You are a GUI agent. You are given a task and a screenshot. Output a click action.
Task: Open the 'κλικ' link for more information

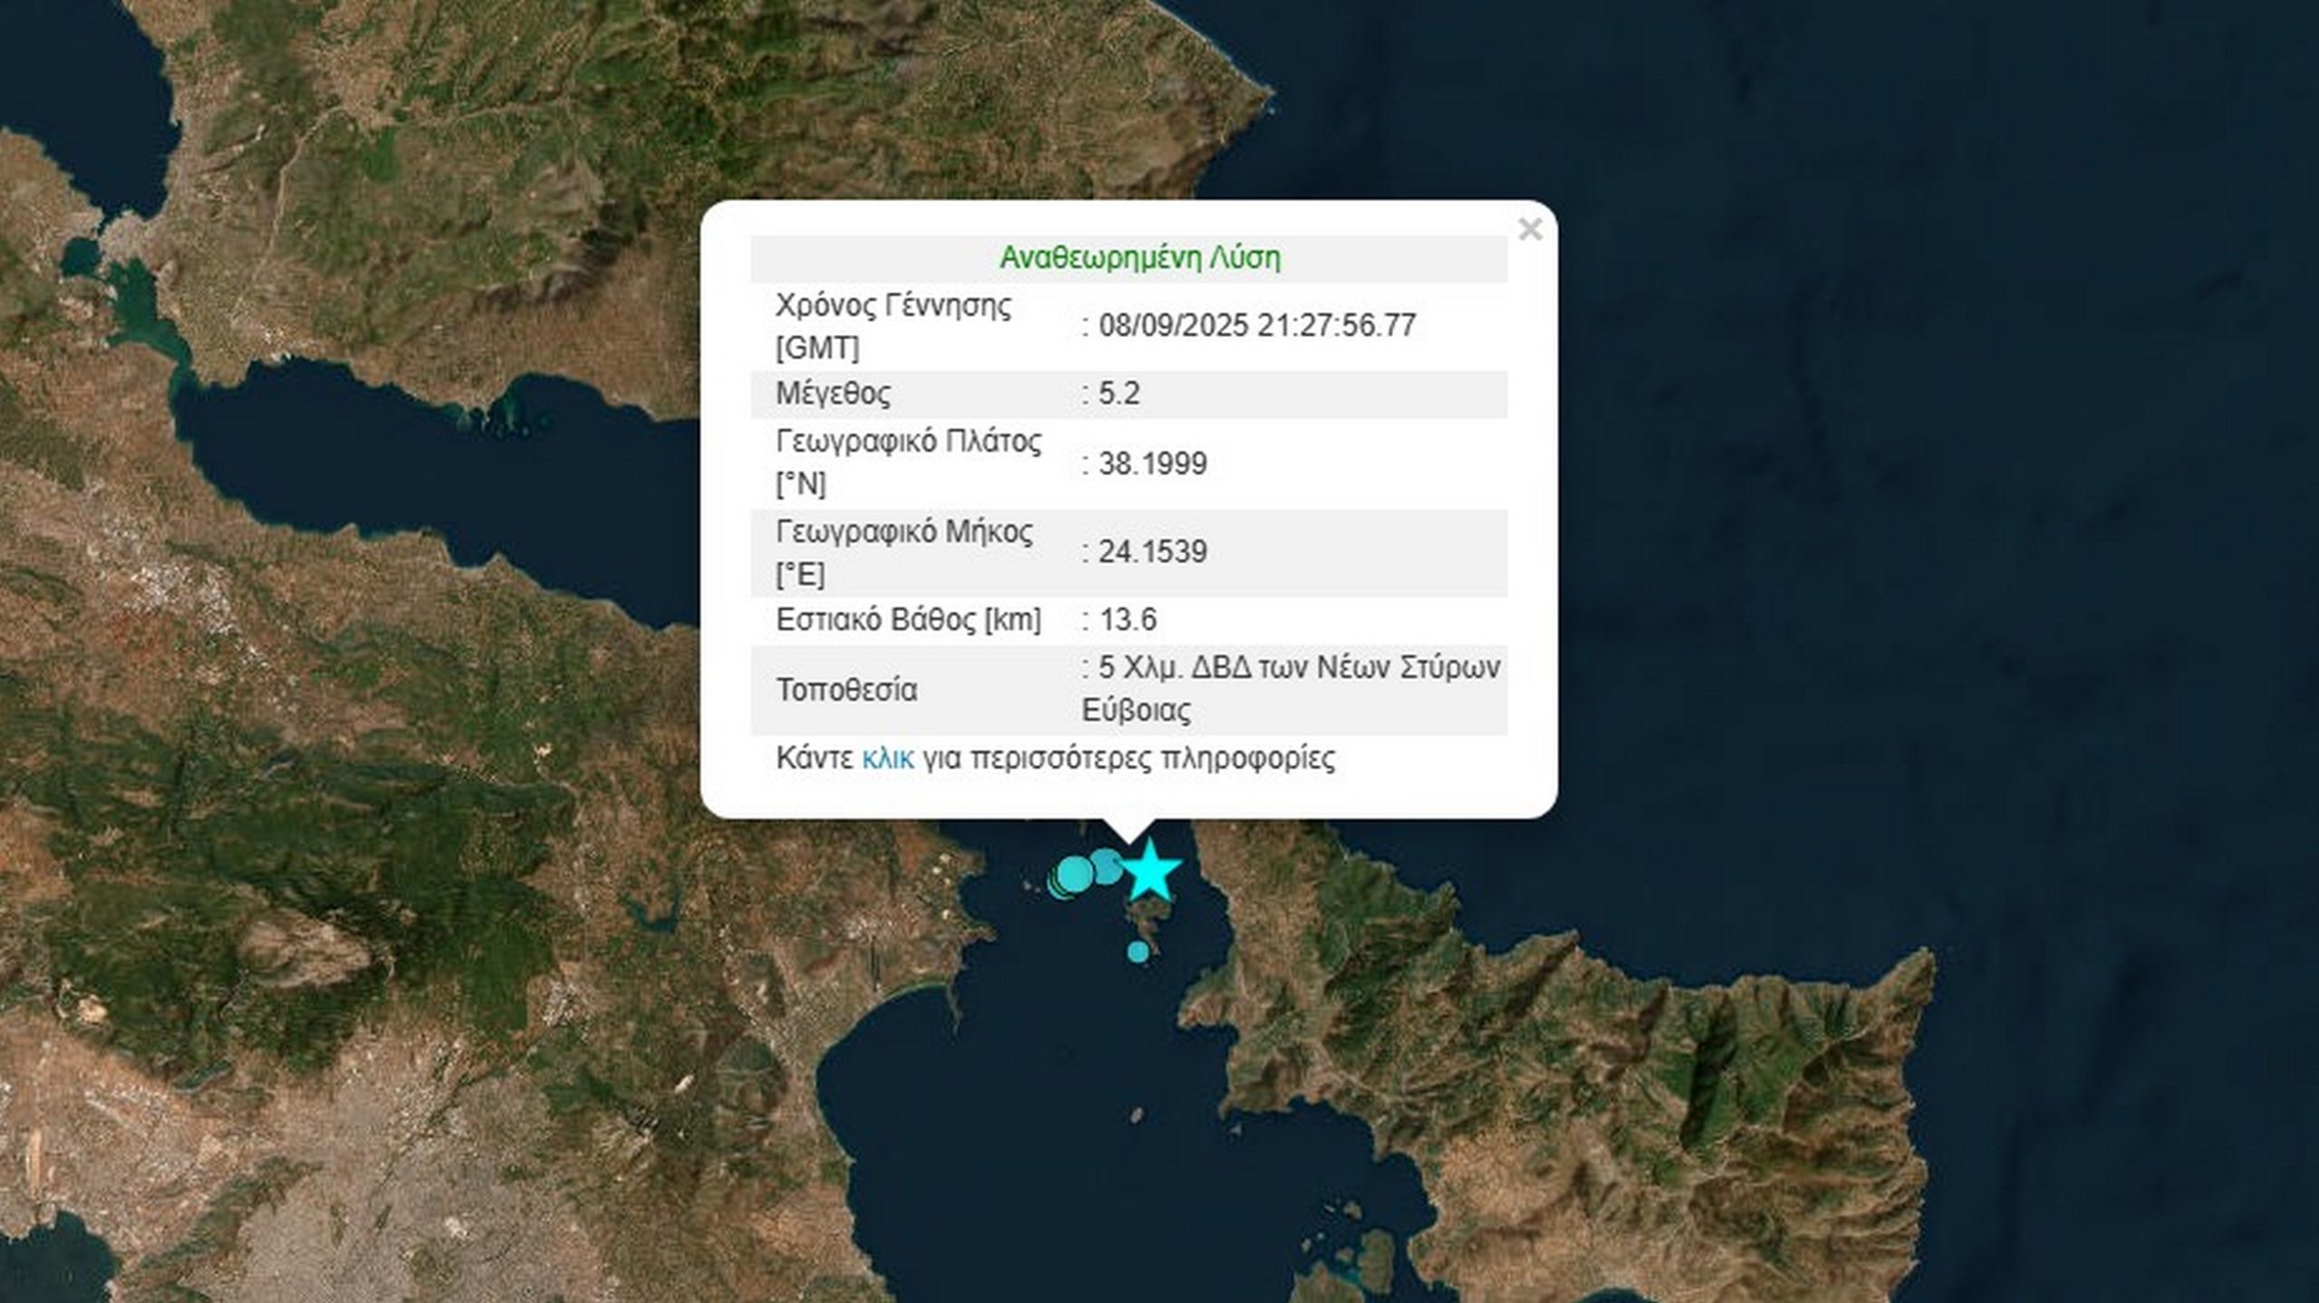click(x=887, y=758)
